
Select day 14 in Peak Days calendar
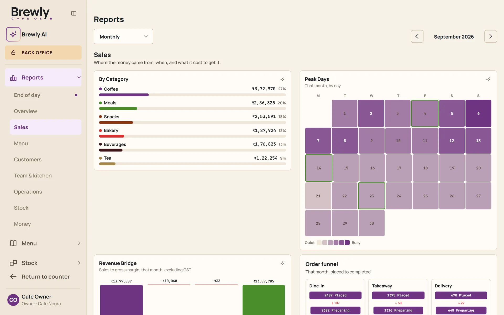[x=319, y=168]
